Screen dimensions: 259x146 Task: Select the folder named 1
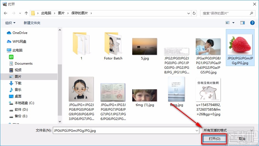[x=81, y=46]
